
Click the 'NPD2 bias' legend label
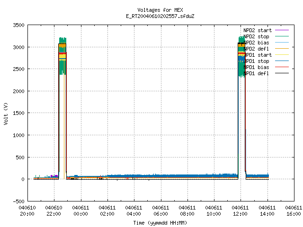256,43
